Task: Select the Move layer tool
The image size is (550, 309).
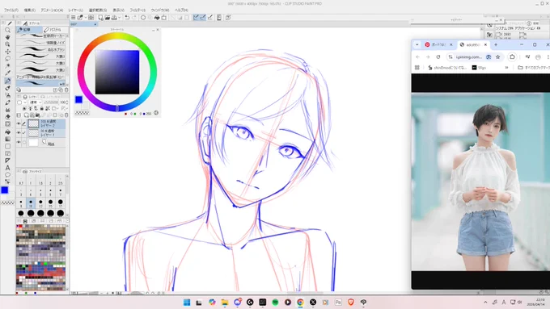Action: 7,52
